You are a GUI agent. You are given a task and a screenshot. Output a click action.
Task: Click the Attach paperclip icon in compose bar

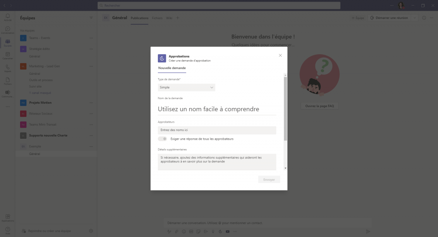tap(177, 231)
